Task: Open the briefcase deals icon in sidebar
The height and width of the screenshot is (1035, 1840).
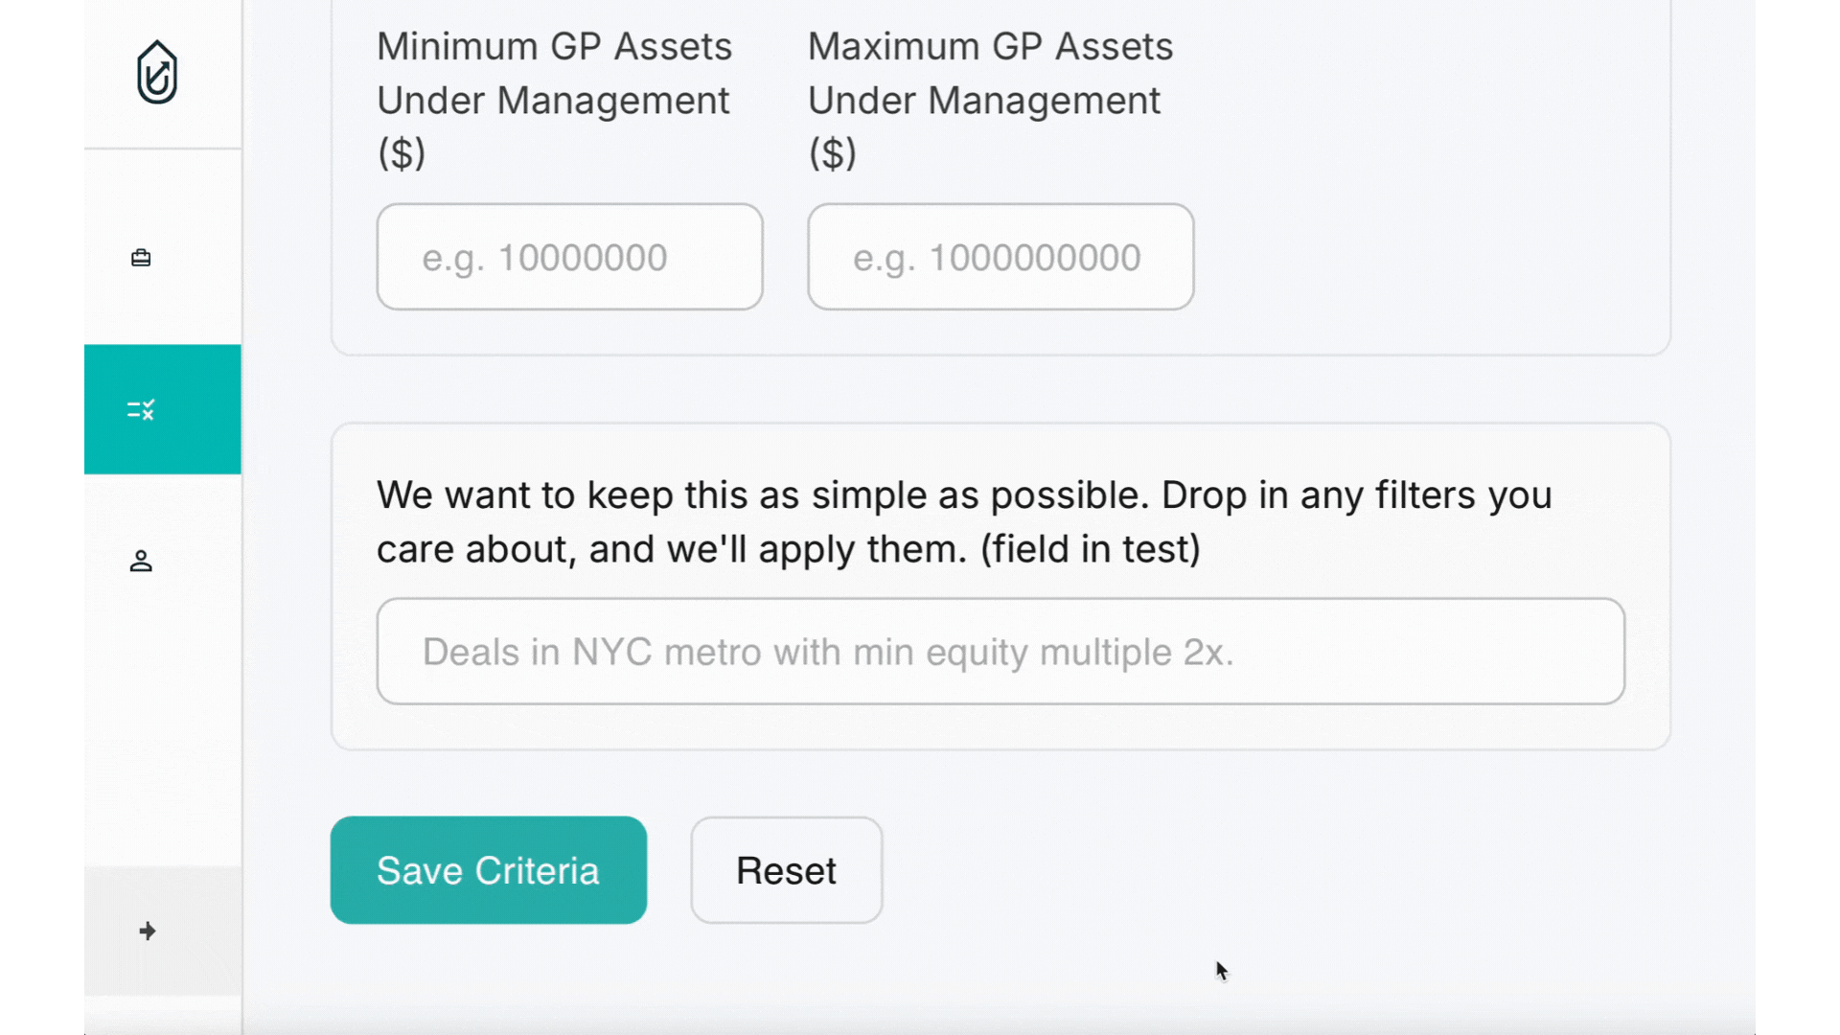Action: coord(141,257)
